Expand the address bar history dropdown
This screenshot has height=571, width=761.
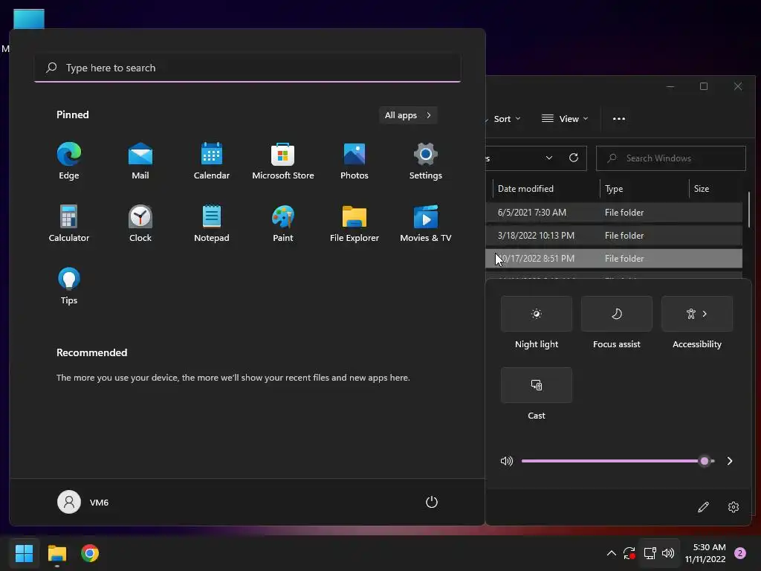[x=549, y=158]
